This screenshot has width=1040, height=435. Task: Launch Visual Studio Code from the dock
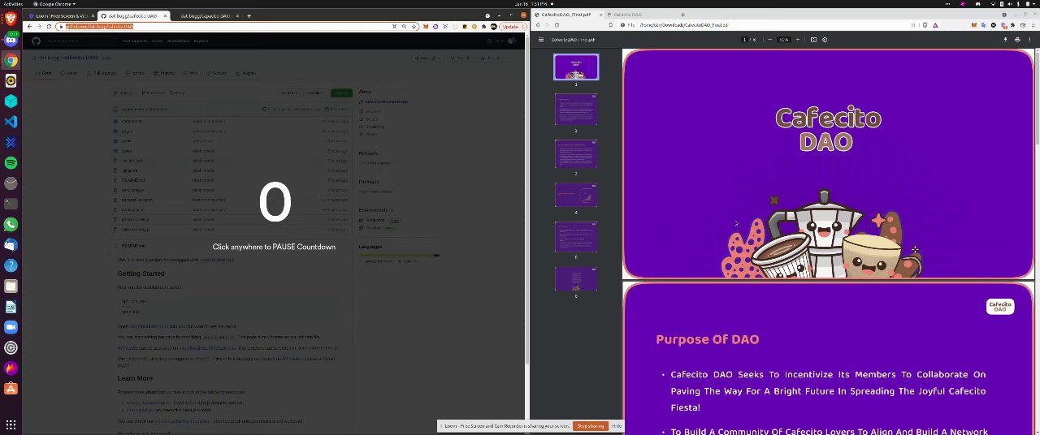point(11,122)
